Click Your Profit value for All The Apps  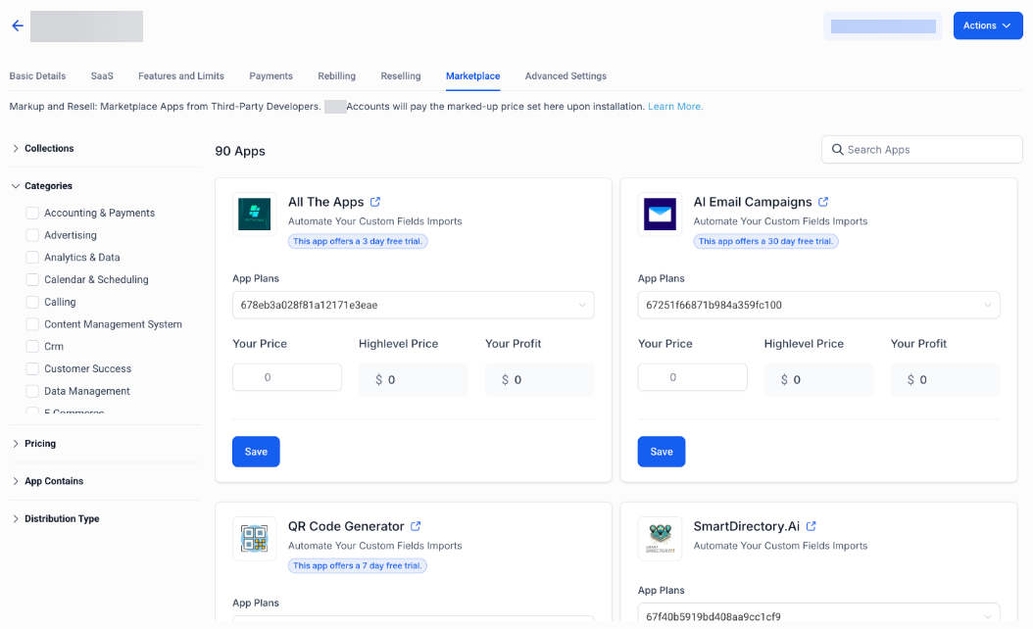coord(540,379)
